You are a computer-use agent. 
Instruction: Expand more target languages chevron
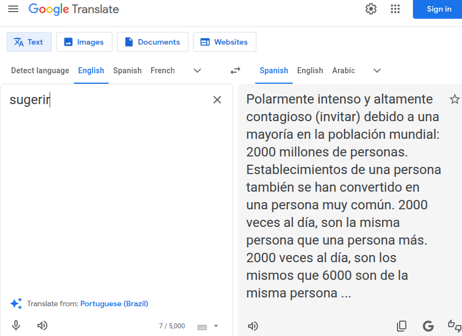(x=377, y=71)
